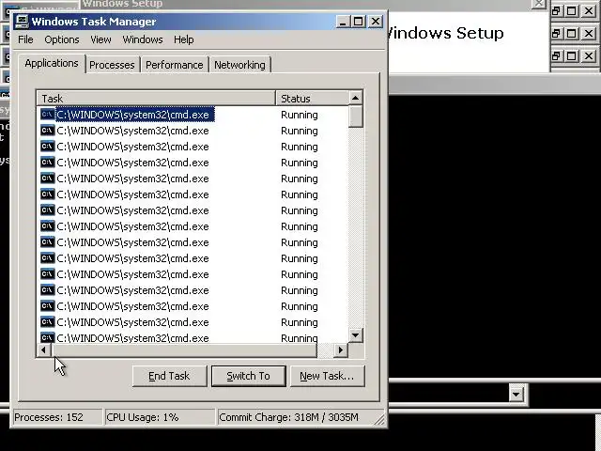Screen dimensions: 601x451
Task: Click the horizontal scroll-right arrow of the task list
Action: 340,350
